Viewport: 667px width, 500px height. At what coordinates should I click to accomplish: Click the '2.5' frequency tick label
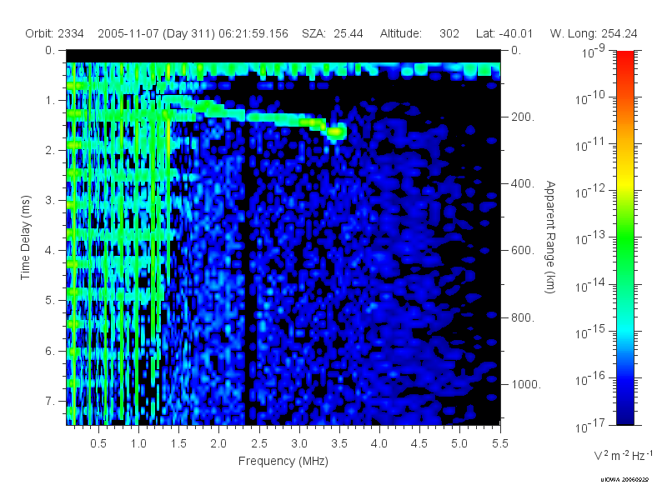[x=259, y=443]
